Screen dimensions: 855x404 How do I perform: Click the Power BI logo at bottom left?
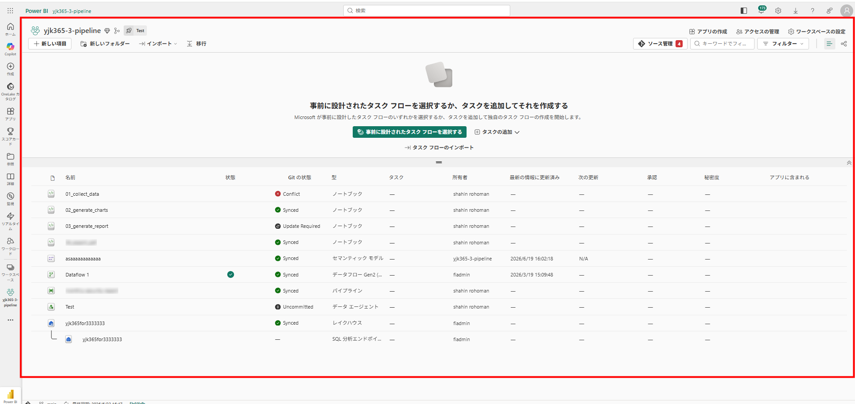pos(10,396)
